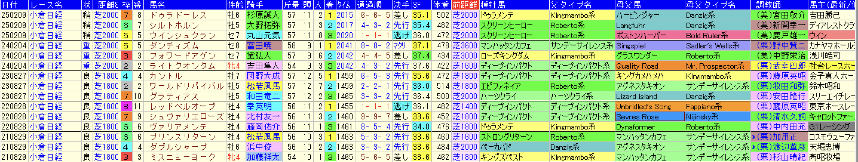Click the pink 枠 8 colored cell
Image resolution: width=858 pixels, height=162 pixels.
(126, 107)
